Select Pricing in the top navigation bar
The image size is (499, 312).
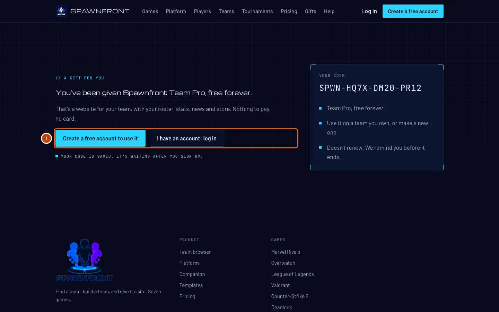click(289, 11)
